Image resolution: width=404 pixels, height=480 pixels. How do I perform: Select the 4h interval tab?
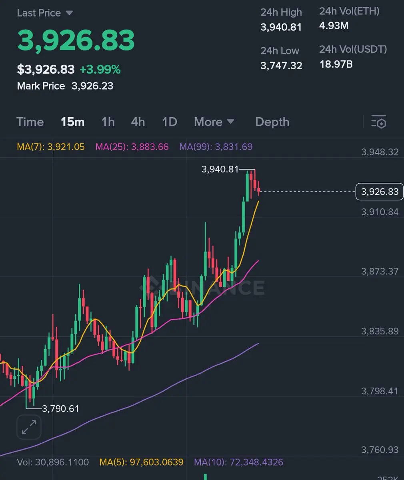(138, 122)
